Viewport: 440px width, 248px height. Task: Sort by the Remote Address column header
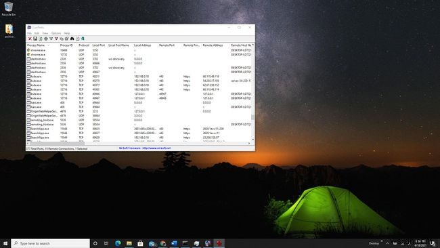(213, 45)
